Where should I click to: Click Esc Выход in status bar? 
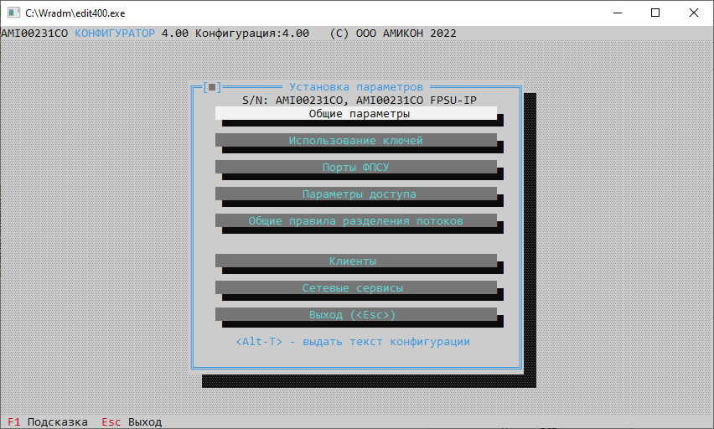click(x=132, y=421)
